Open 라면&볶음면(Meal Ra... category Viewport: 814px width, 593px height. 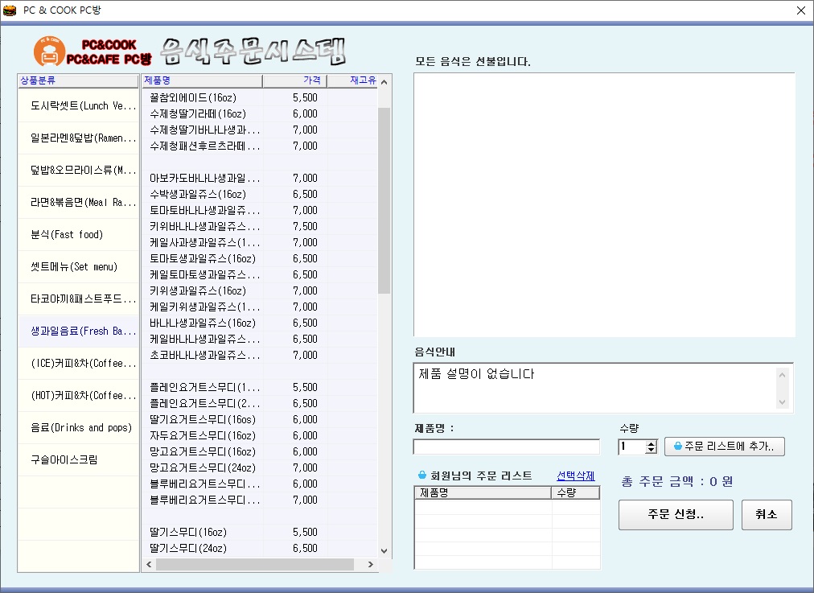tap(78, 203)
